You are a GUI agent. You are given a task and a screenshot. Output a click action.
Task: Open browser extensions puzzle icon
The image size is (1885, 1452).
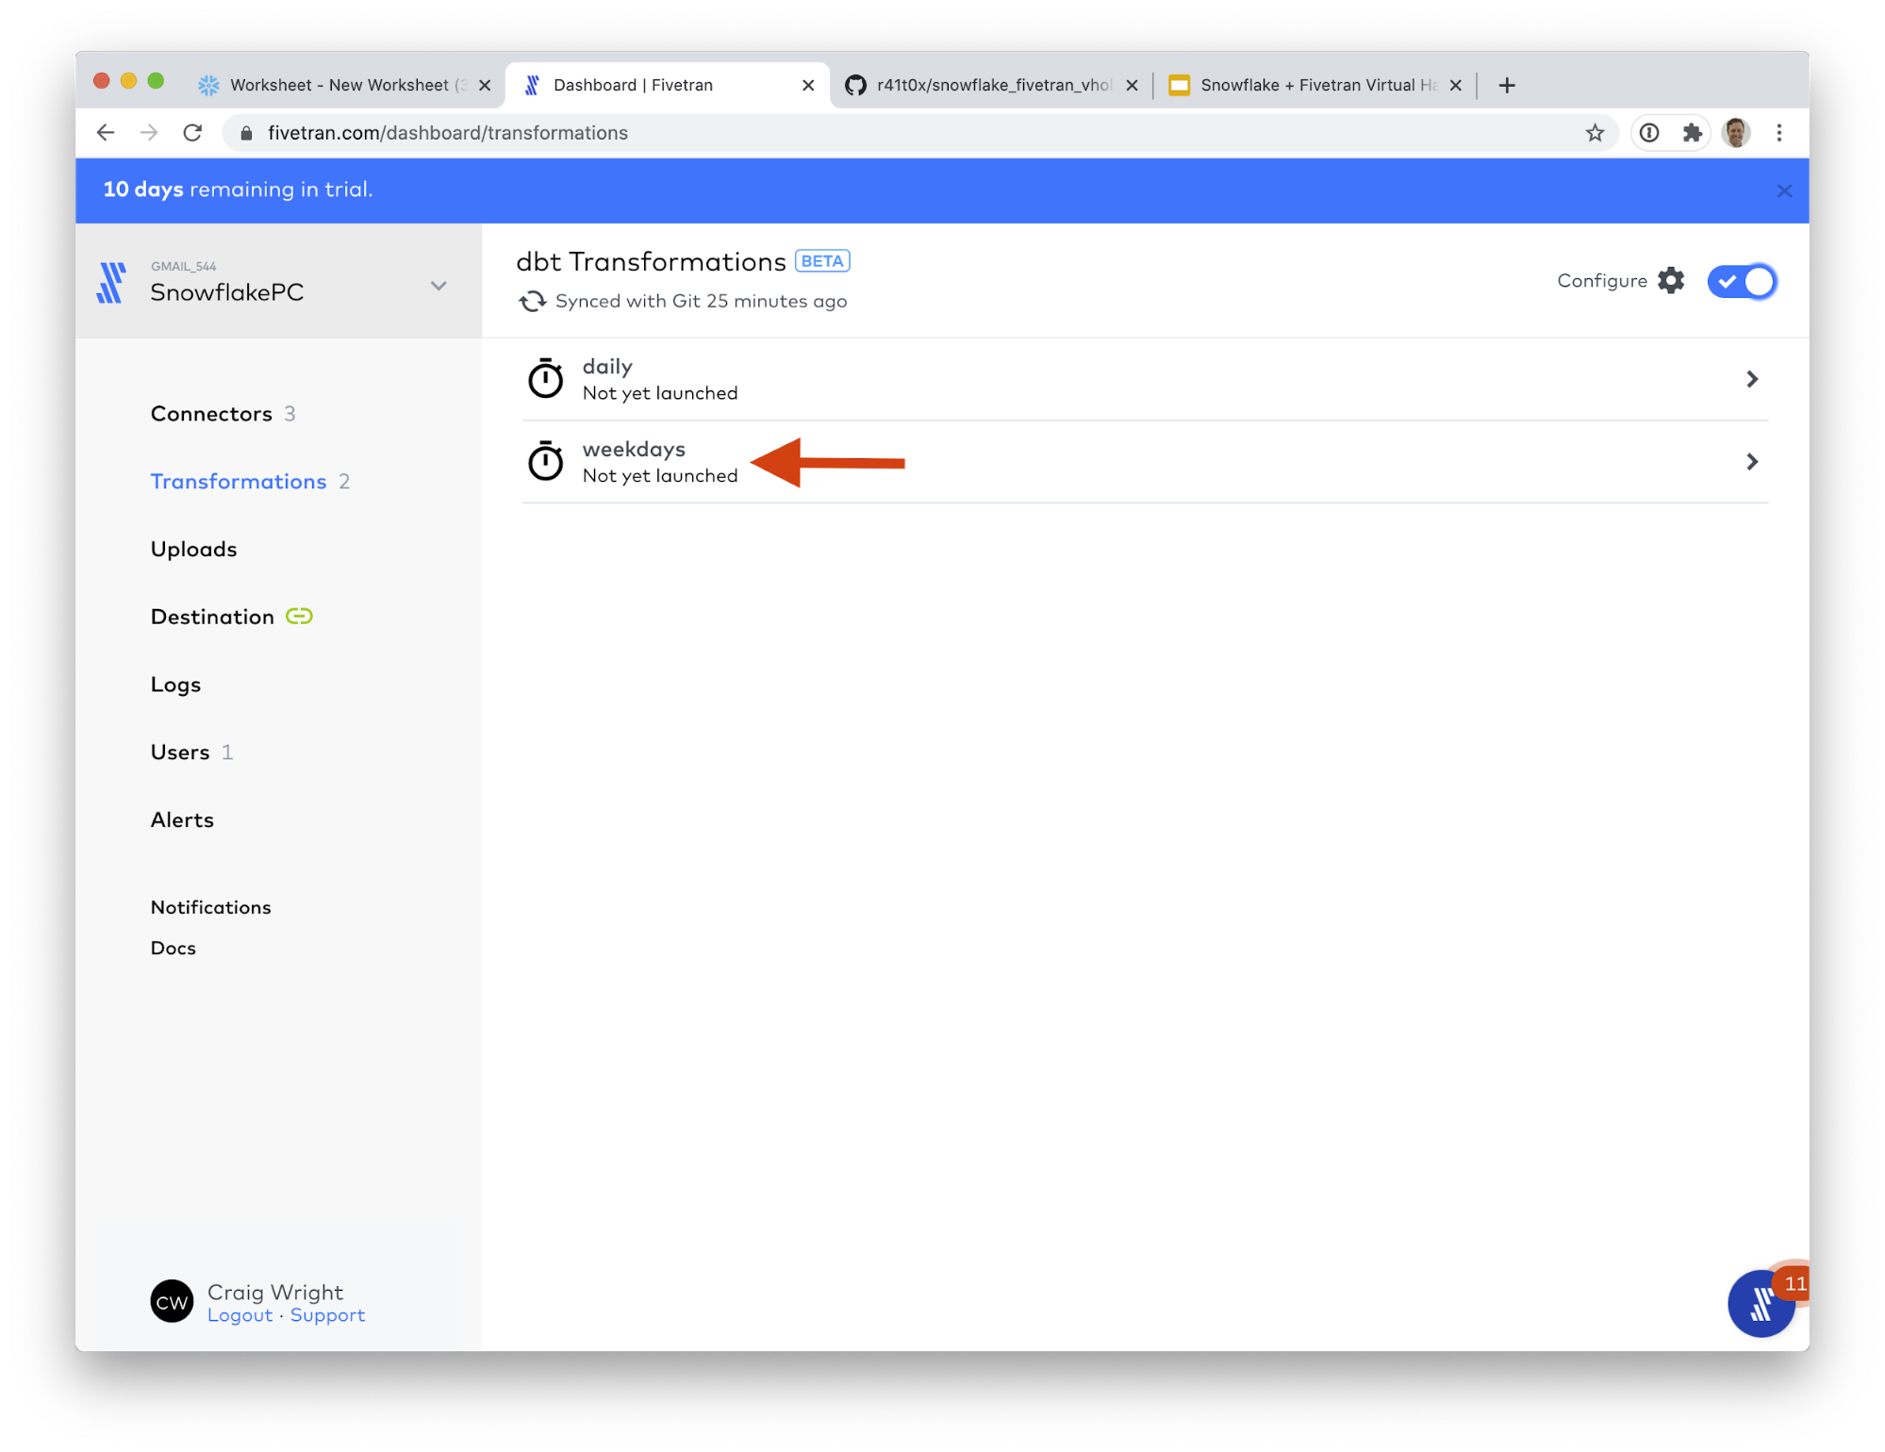[1692, 133]
